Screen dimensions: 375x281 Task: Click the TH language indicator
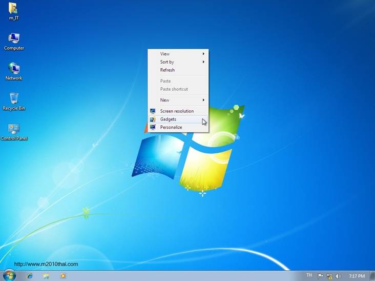click(309, 275)
